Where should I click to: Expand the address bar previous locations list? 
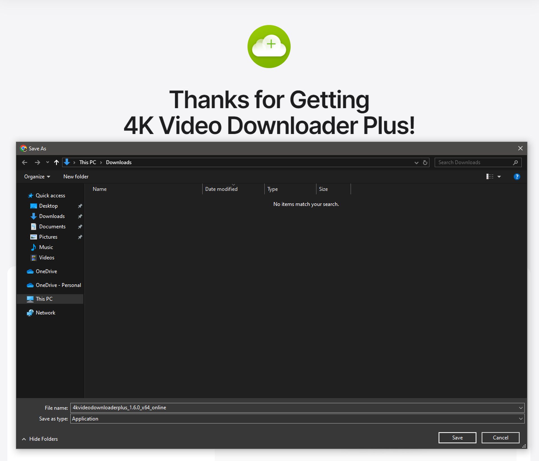coord(416,163)
